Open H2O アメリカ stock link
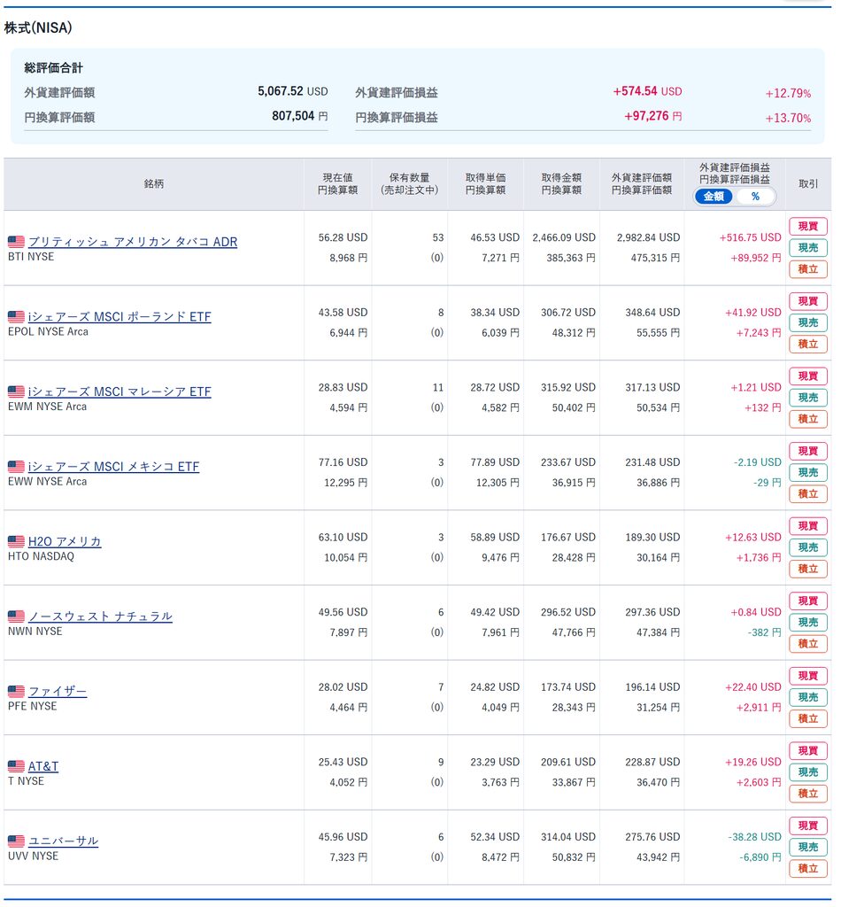The height and width of the screenshot is (907, 841). click(65, 541)
